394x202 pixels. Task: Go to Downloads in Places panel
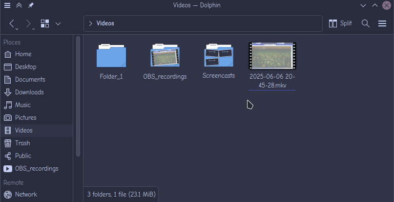click(29, 92)
